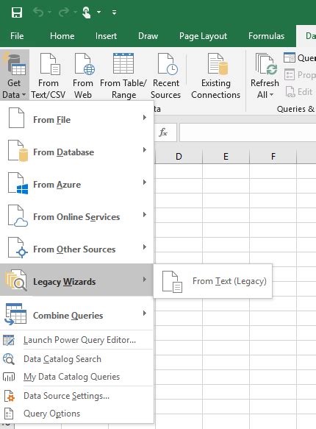Click the Query Options icon
Image resolution: width=316 pixels, height=429 pixels.
coord(9,414)
